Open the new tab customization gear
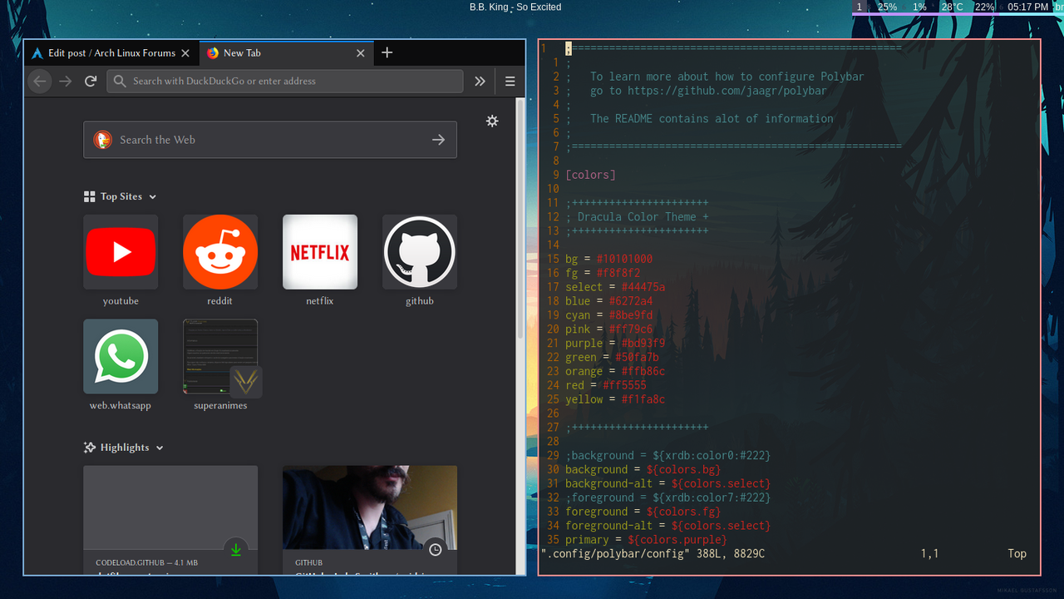1064x599 pixels. (492, 121)
